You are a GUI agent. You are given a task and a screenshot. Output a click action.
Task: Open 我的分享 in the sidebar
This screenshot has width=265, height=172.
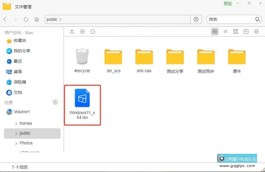(x=22, y=51)
